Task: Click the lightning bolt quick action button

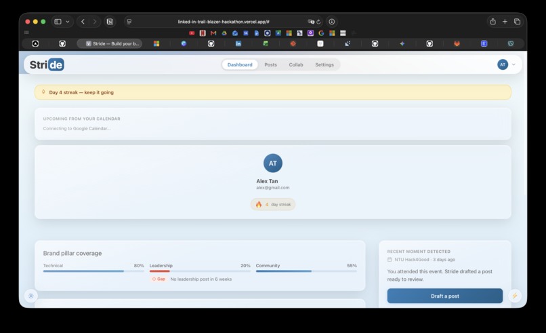Action: pos(514,296)
